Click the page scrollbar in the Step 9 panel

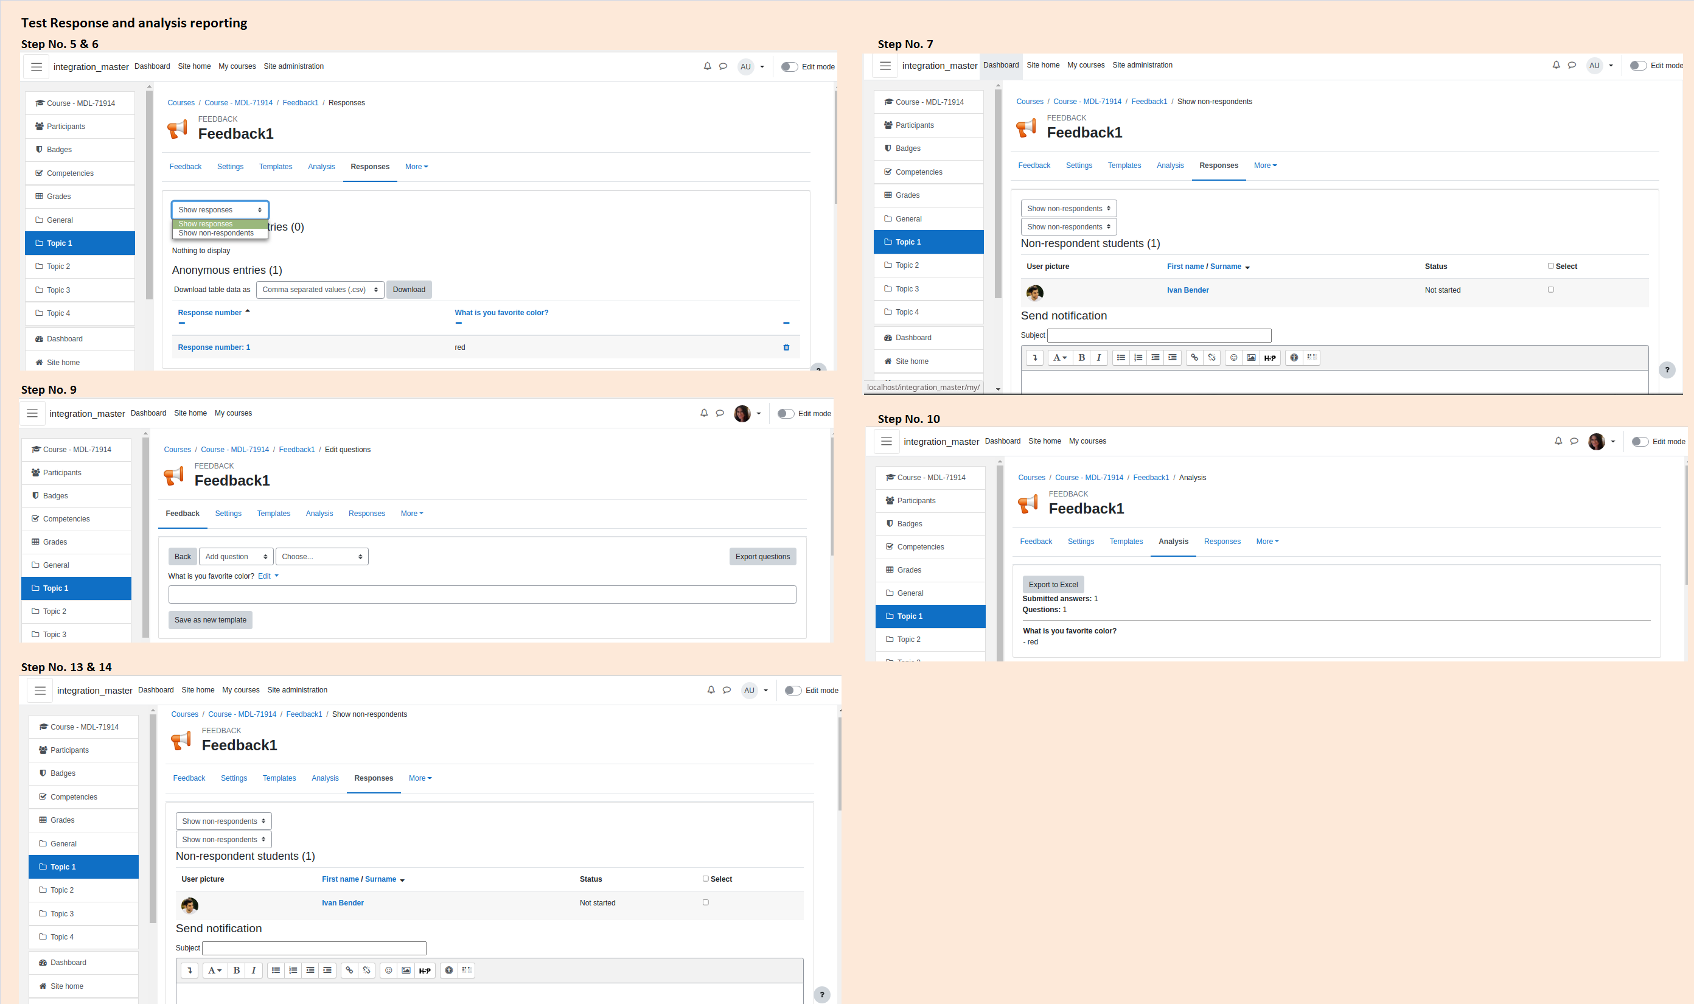832,496
